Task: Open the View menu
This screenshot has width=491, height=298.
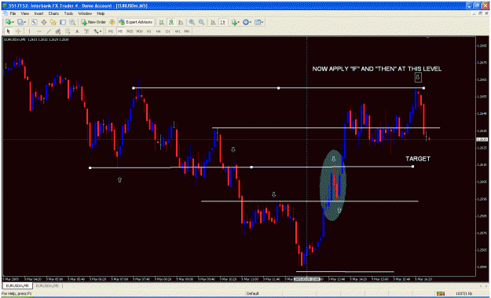Action: point(24,14)
